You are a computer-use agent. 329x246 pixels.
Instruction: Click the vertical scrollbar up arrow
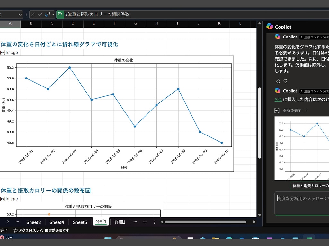click(x=260, y=23)
